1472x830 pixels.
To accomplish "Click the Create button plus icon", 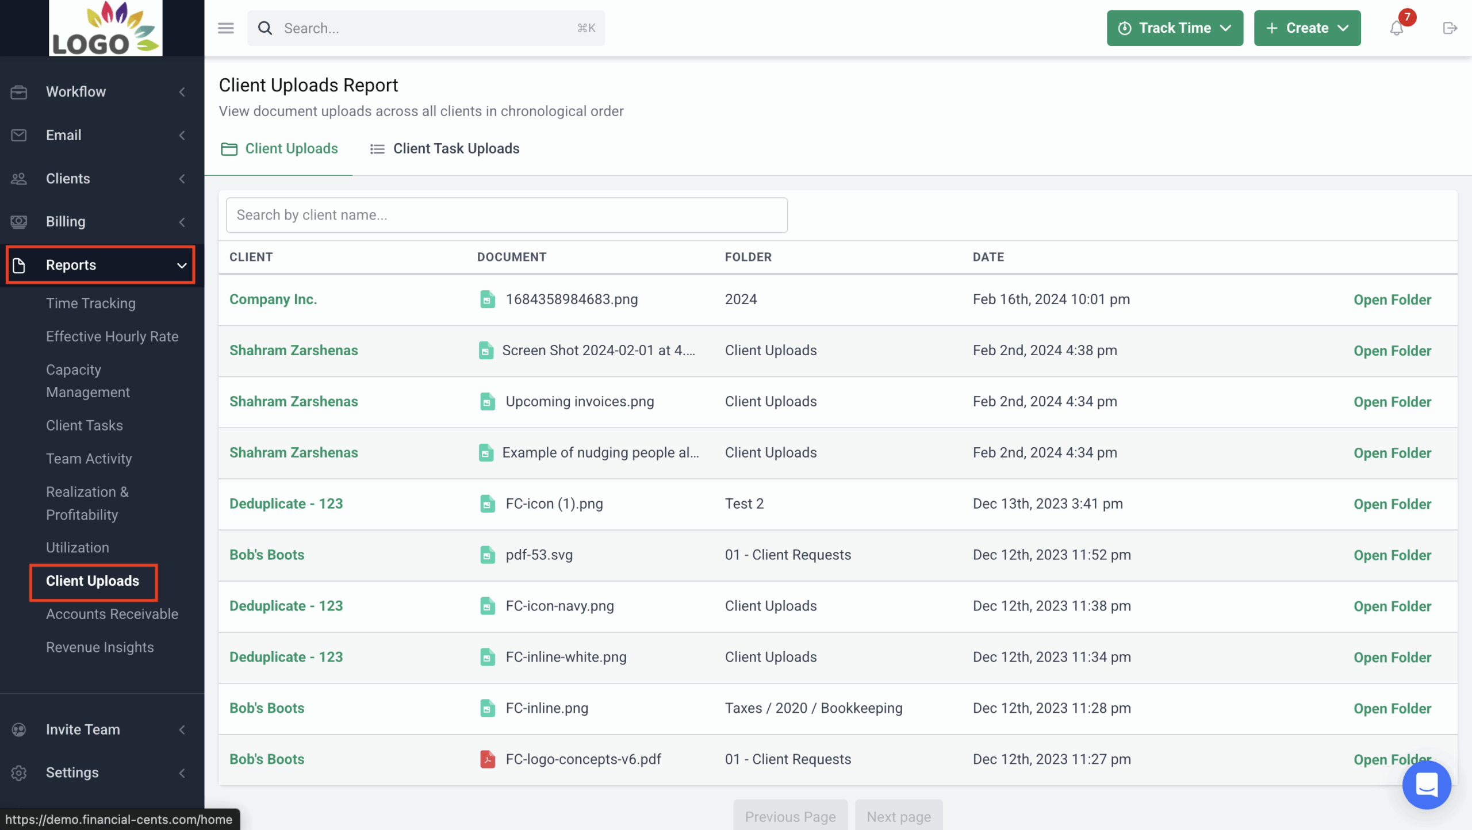I will pos(1272,28).
